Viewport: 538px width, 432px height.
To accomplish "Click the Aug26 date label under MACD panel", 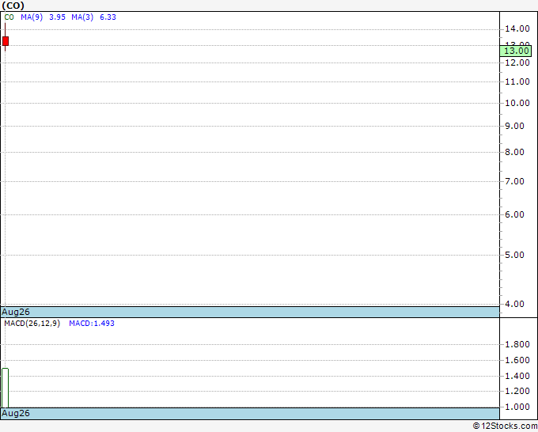I will (x=16, y=413).
